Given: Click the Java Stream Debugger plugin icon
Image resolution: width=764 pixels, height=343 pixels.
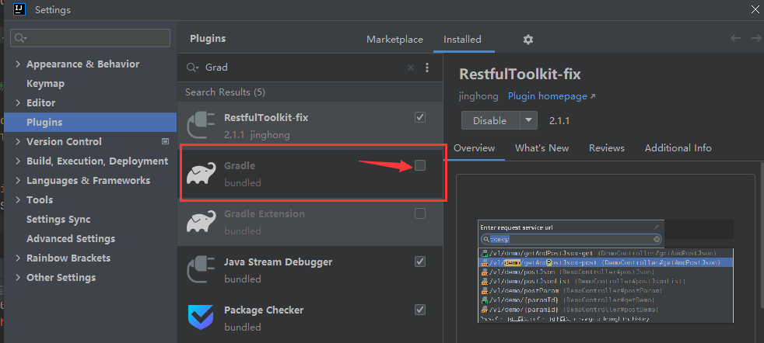Looking at the screenshot, I should point(201,270).
